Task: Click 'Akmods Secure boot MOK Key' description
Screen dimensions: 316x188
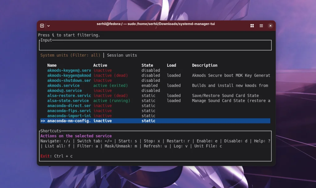Action: pos(231,75)
